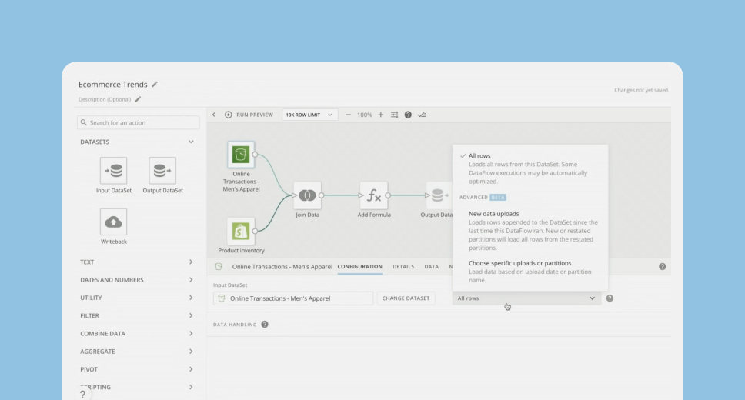Switch to the Details tab
The image size is (745, 400).
point(403,267)
